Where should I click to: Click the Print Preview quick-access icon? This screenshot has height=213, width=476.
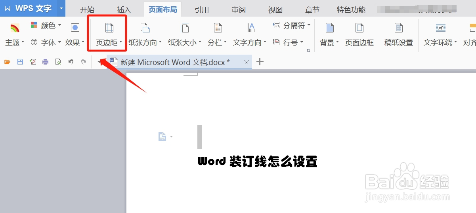[58, 62]
